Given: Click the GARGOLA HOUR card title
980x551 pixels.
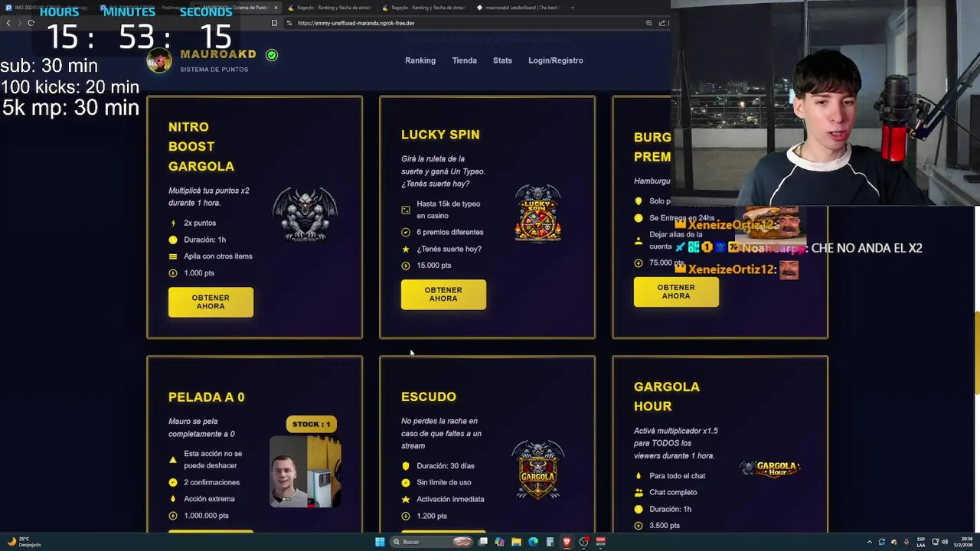Looking at the screenshot, I should click(667, 396).
